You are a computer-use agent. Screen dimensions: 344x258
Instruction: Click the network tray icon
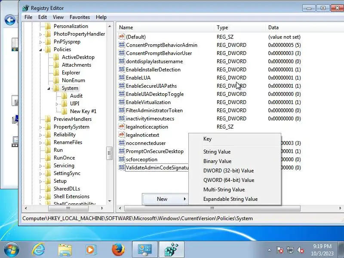click(x=290, y=250)
